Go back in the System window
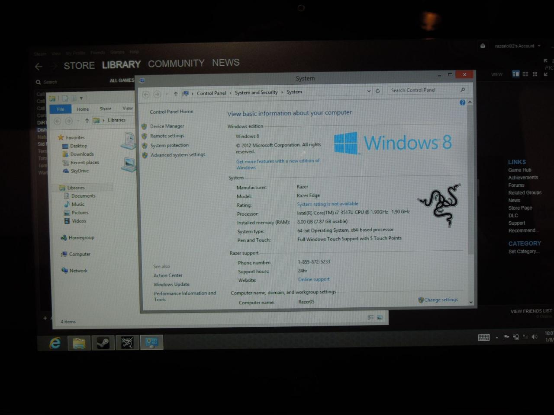 tap(146, 94)
